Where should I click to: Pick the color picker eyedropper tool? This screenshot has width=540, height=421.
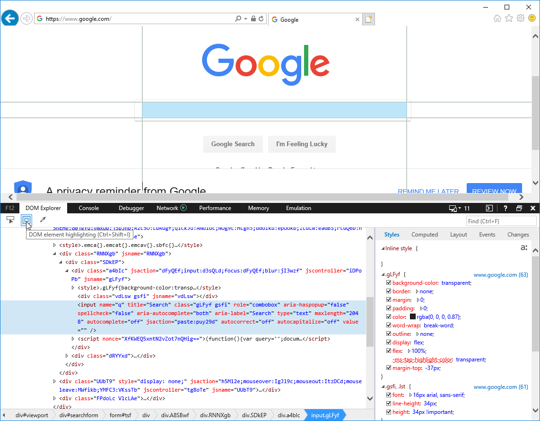tap(43, 220)
